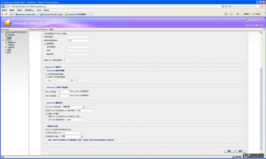This screenshot has height=159, width=266.
Task: Click the scrollbar up arrow of settings page
Action: [261, 32]
